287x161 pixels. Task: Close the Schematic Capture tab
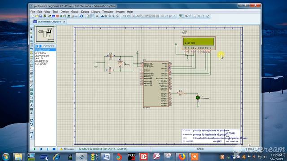coord(64,22)
